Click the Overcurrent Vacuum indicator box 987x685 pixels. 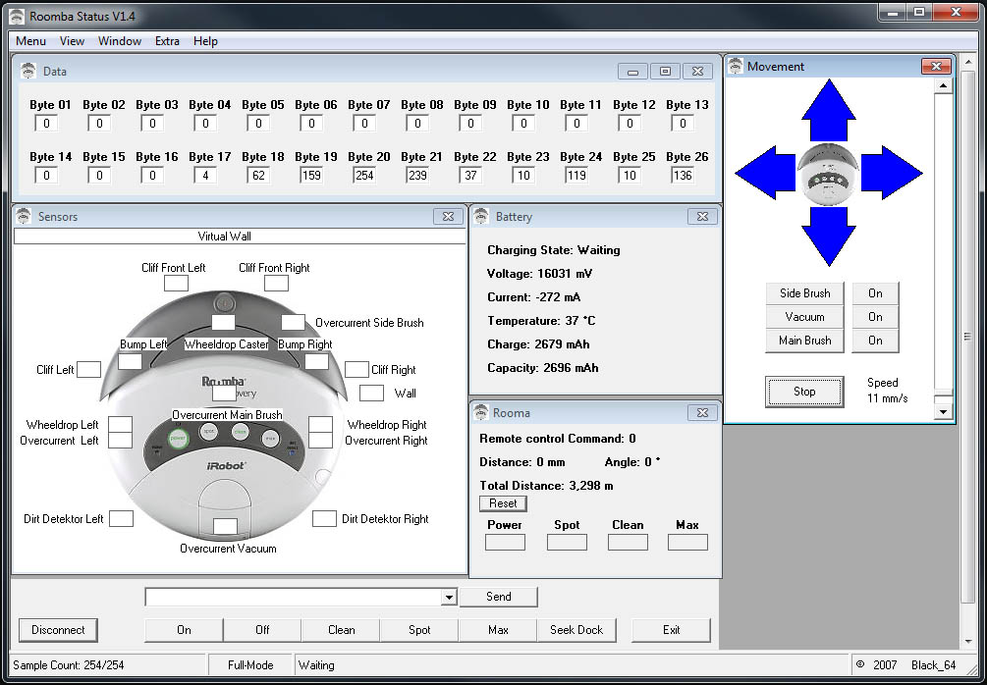[x=225, y=526]
